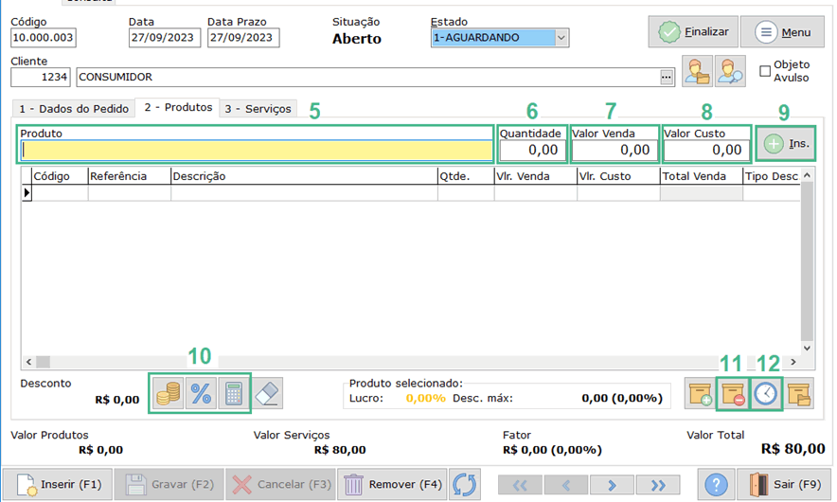This screenshot has width=837, height=502.
Task: Click the Valor Custo field
Action: click(706, 150)
